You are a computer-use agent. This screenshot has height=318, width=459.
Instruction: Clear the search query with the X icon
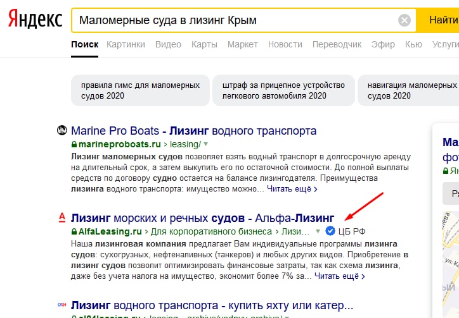pos(404,20)
